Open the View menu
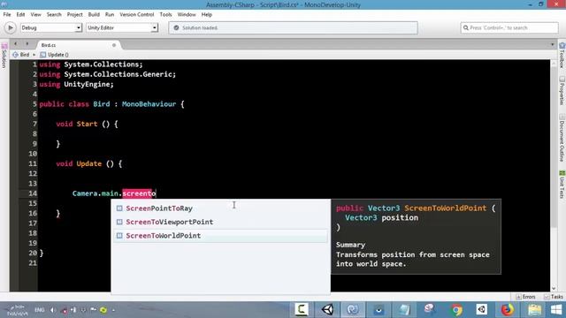Screen dimensions: 566x318 [x=35, y=14]
